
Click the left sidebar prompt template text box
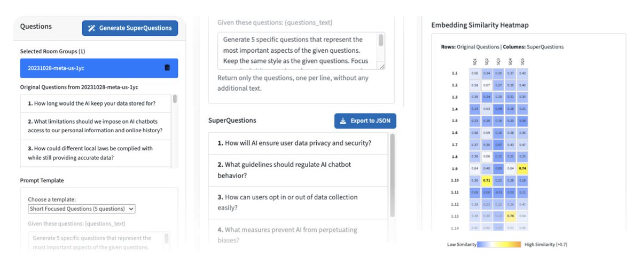tap(99, 242)
